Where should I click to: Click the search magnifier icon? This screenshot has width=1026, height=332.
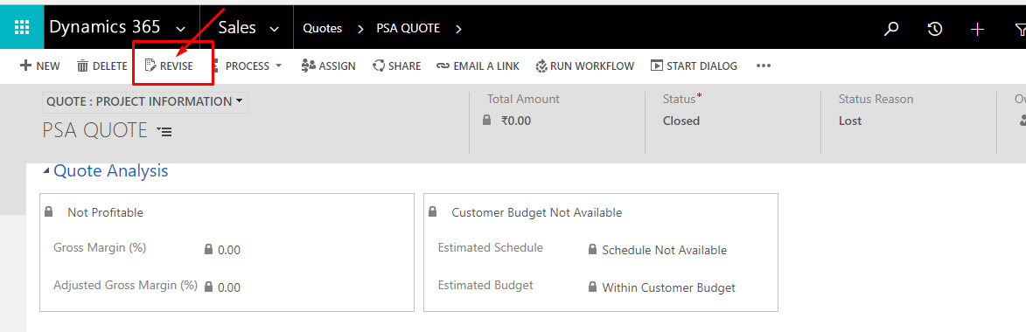(891, 29)
